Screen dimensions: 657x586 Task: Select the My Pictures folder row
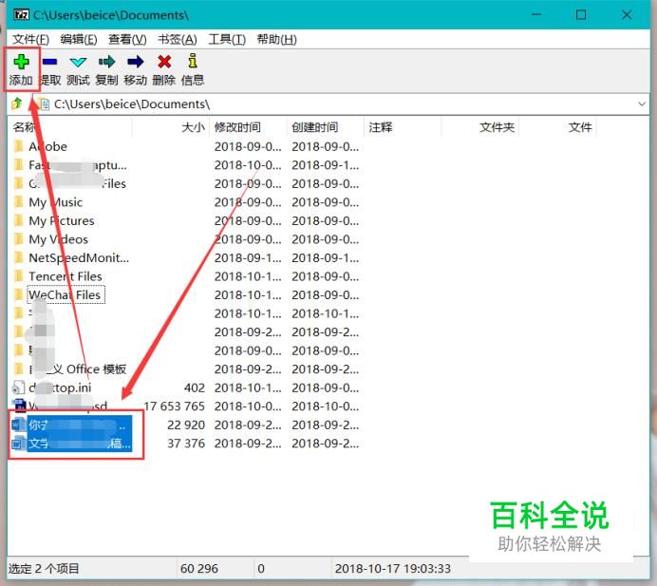click(x=61, y=220)
